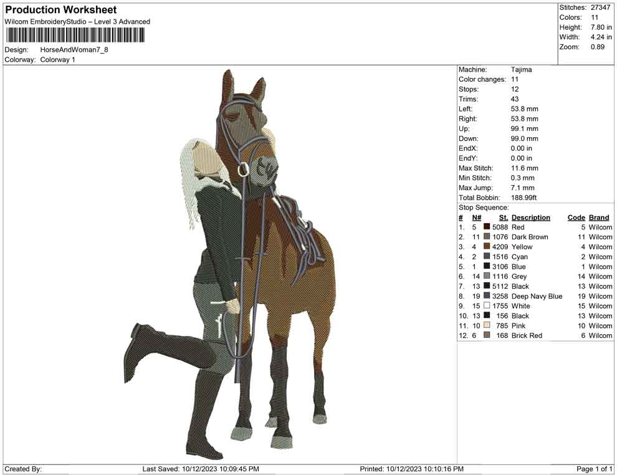The width and height of the screenshot is (617, 475).
Task: Click the N# column header
Action: coord(476,217)
